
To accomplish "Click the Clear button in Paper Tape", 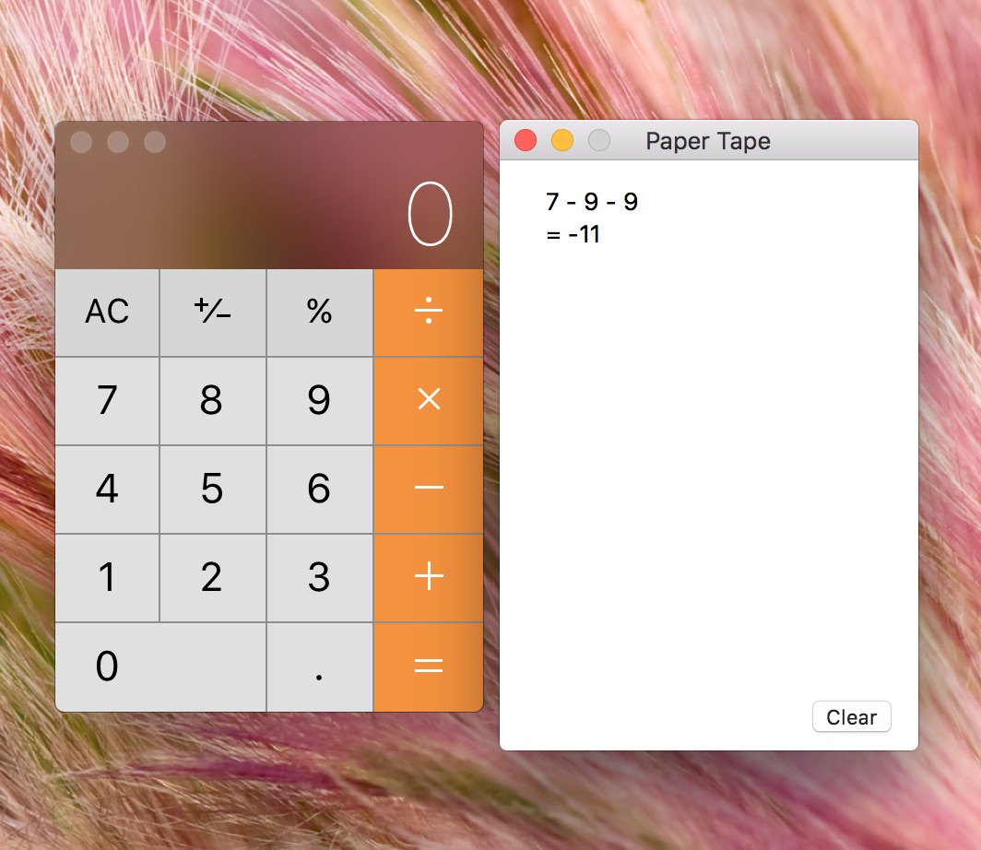I will (x=852, y=716).
